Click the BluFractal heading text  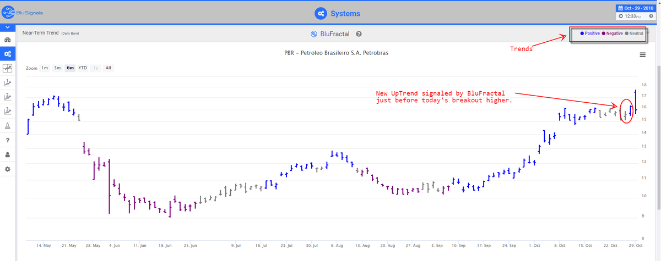pos(335,34)
